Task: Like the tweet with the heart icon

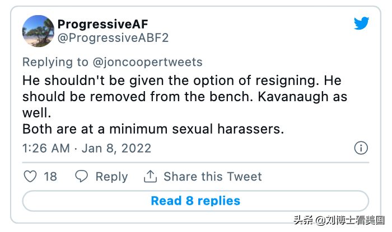Action: click(x=31, y=177)
